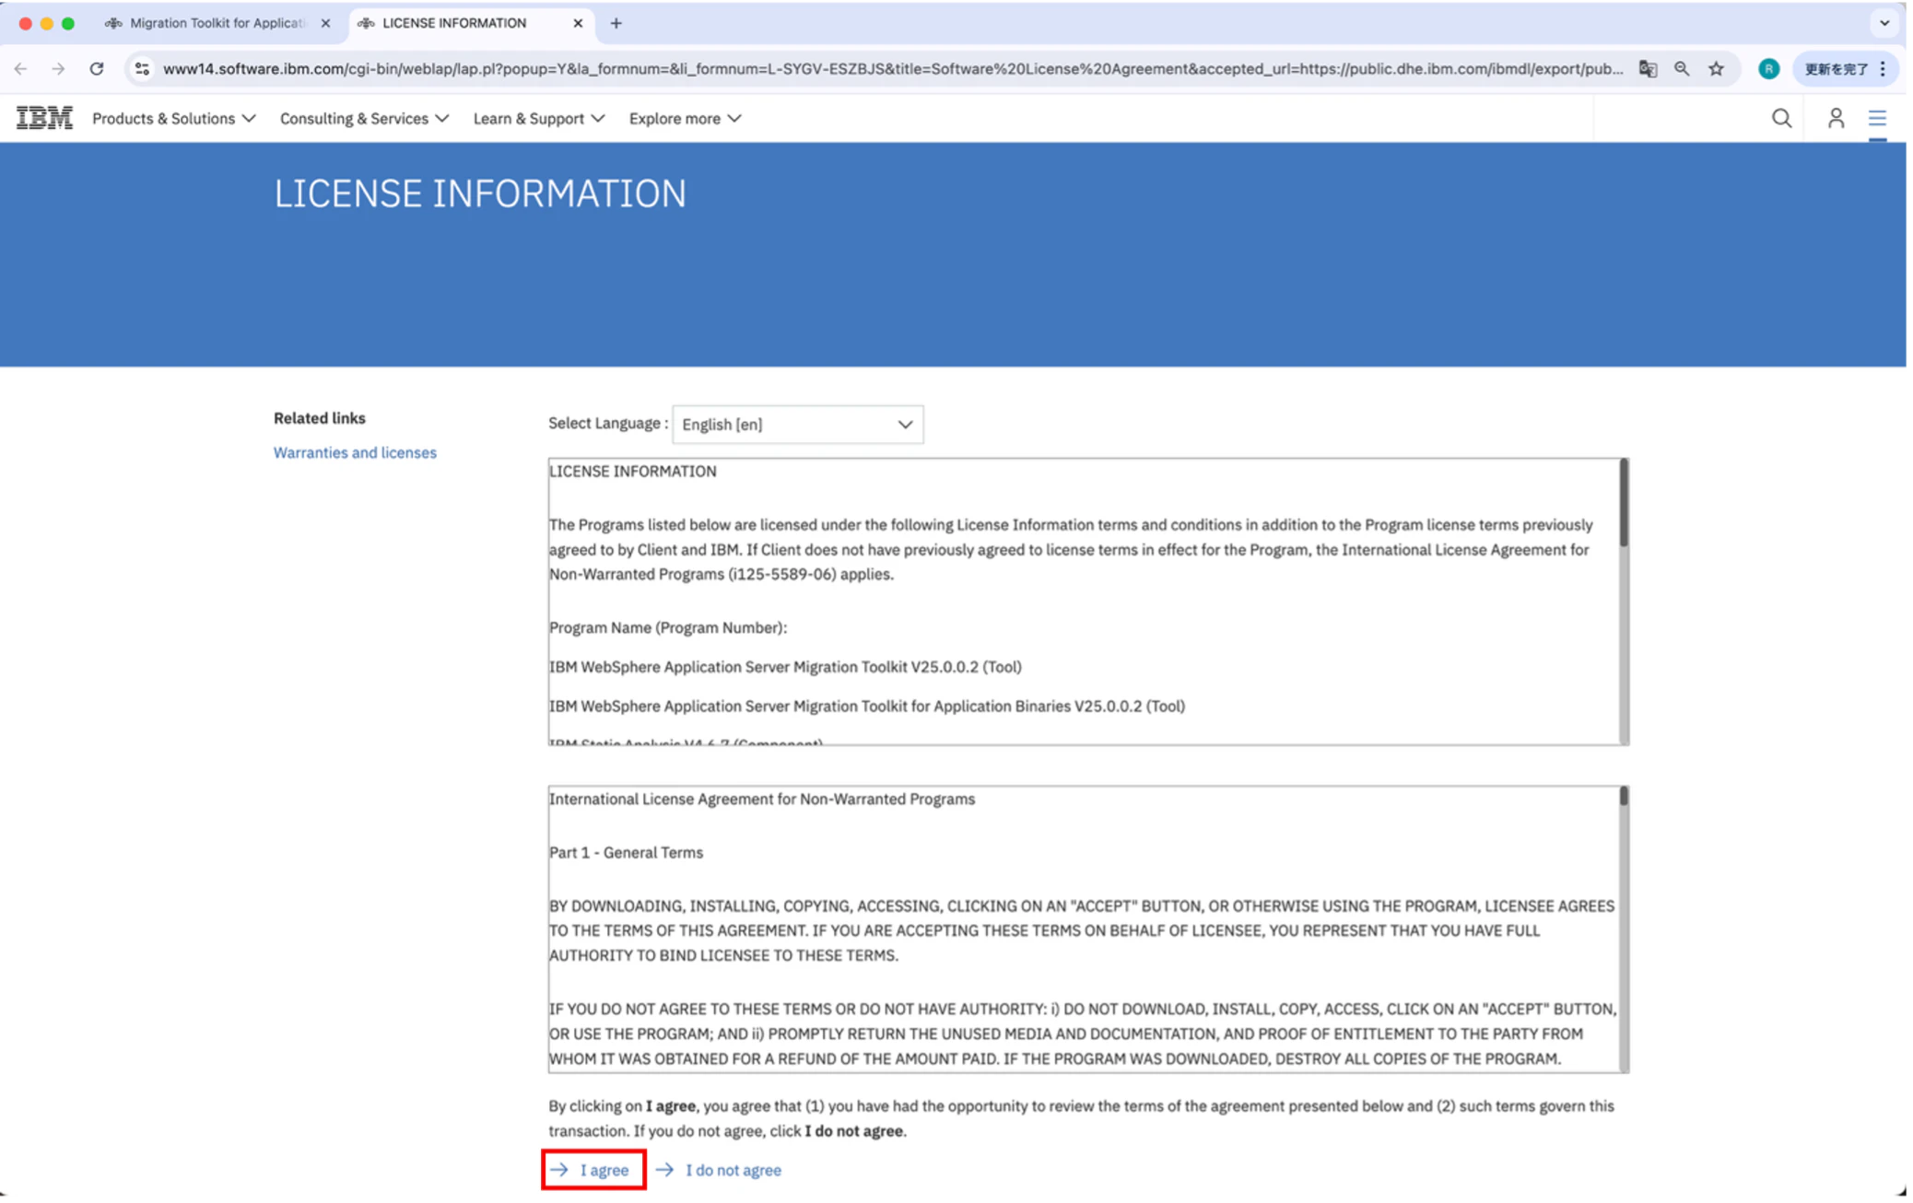Click the 'Related links' heading
Image resolution: width=1913 pixels, height=1203 pixels.
coord(320,417)
